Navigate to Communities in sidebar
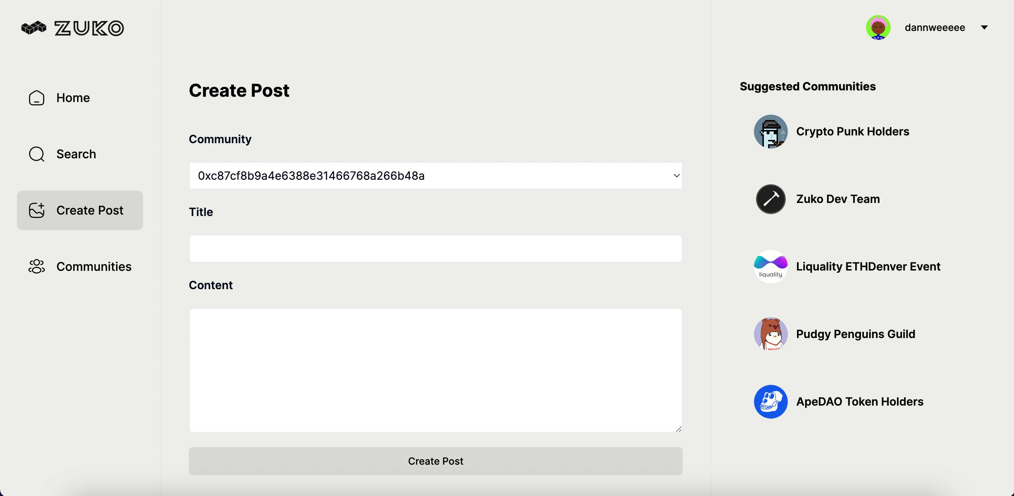This screenshot has width=1014, height=496. (x=80, y=267)
